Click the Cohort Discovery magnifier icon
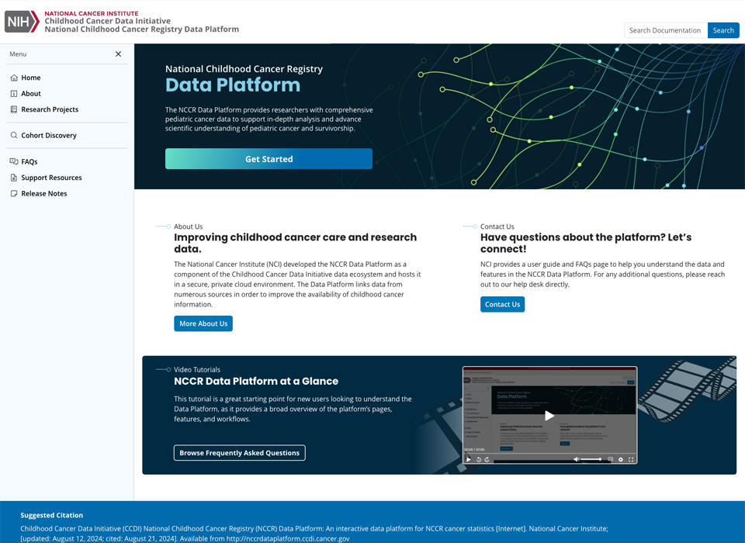This screenshot has width=745, height=543. (14, 136)
